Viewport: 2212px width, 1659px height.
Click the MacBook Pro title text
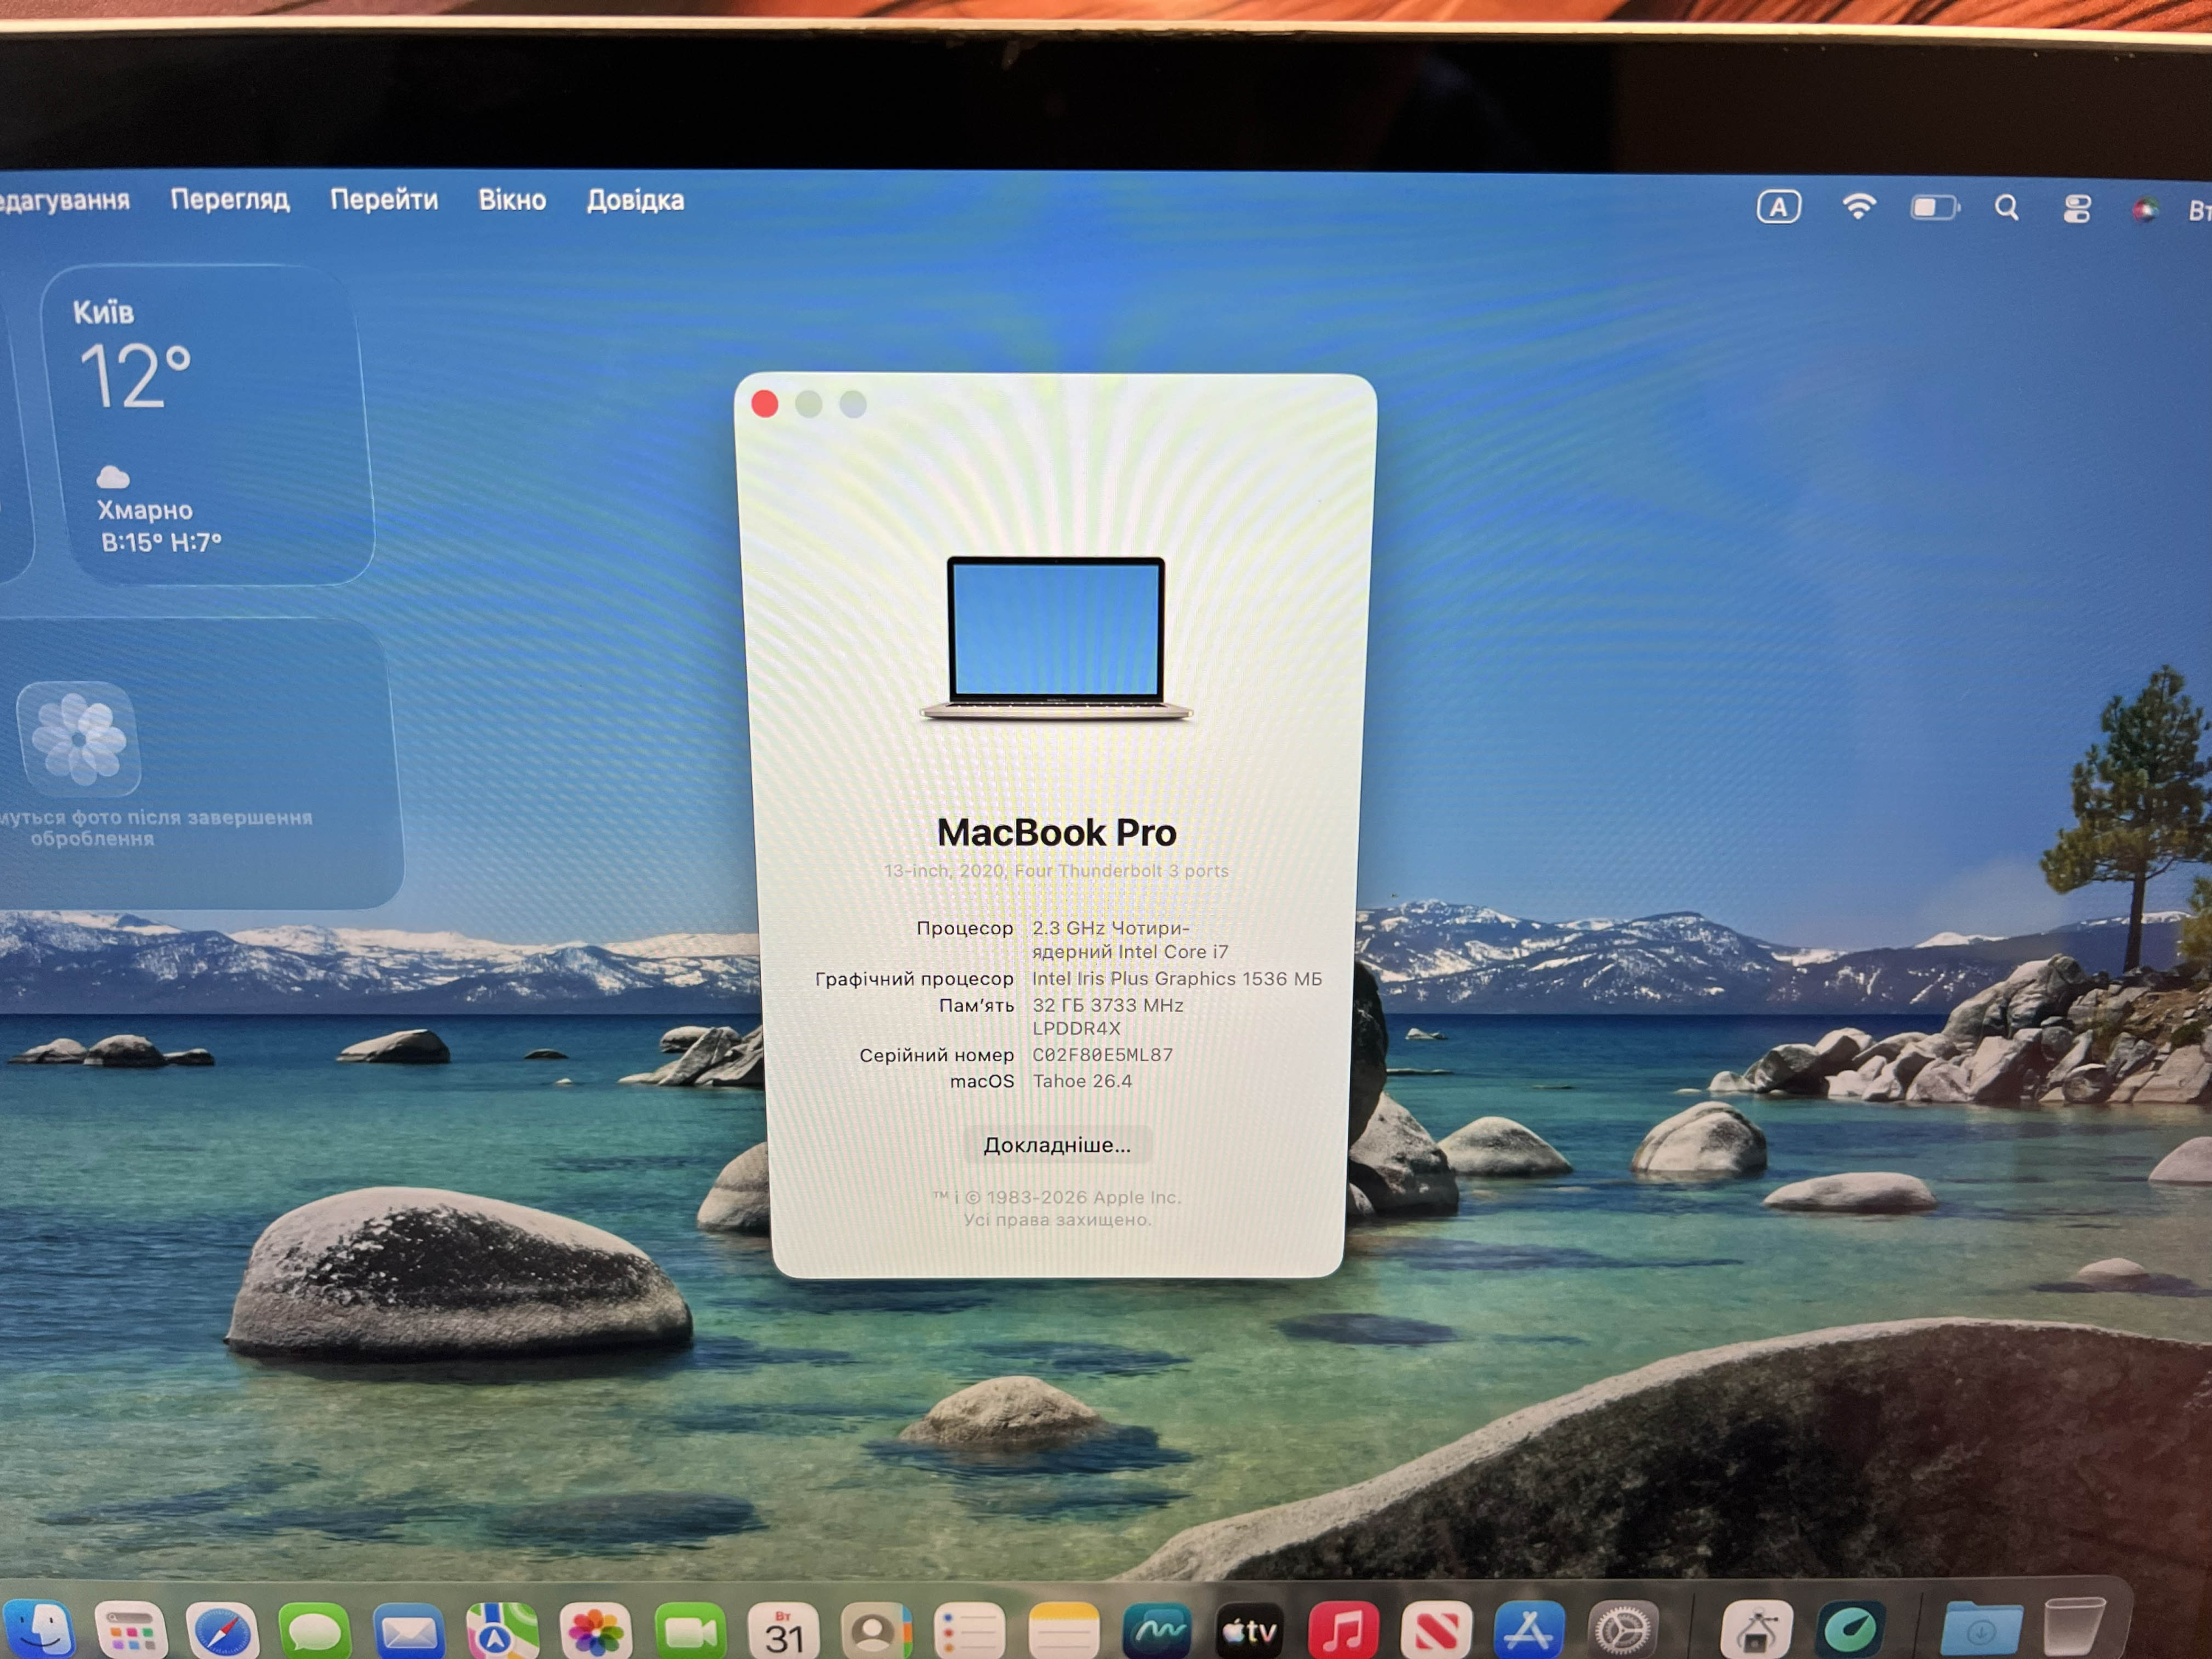[x=1057, y=832]
